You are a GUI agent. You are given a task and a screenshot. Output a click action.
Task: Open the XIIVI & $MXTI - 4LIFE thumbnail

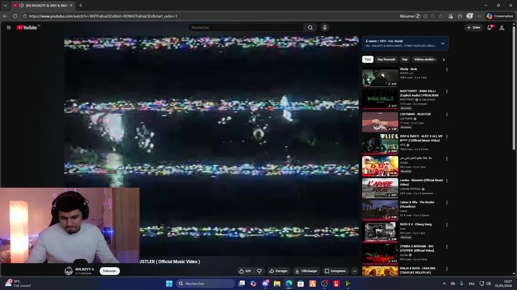[380, 144]
